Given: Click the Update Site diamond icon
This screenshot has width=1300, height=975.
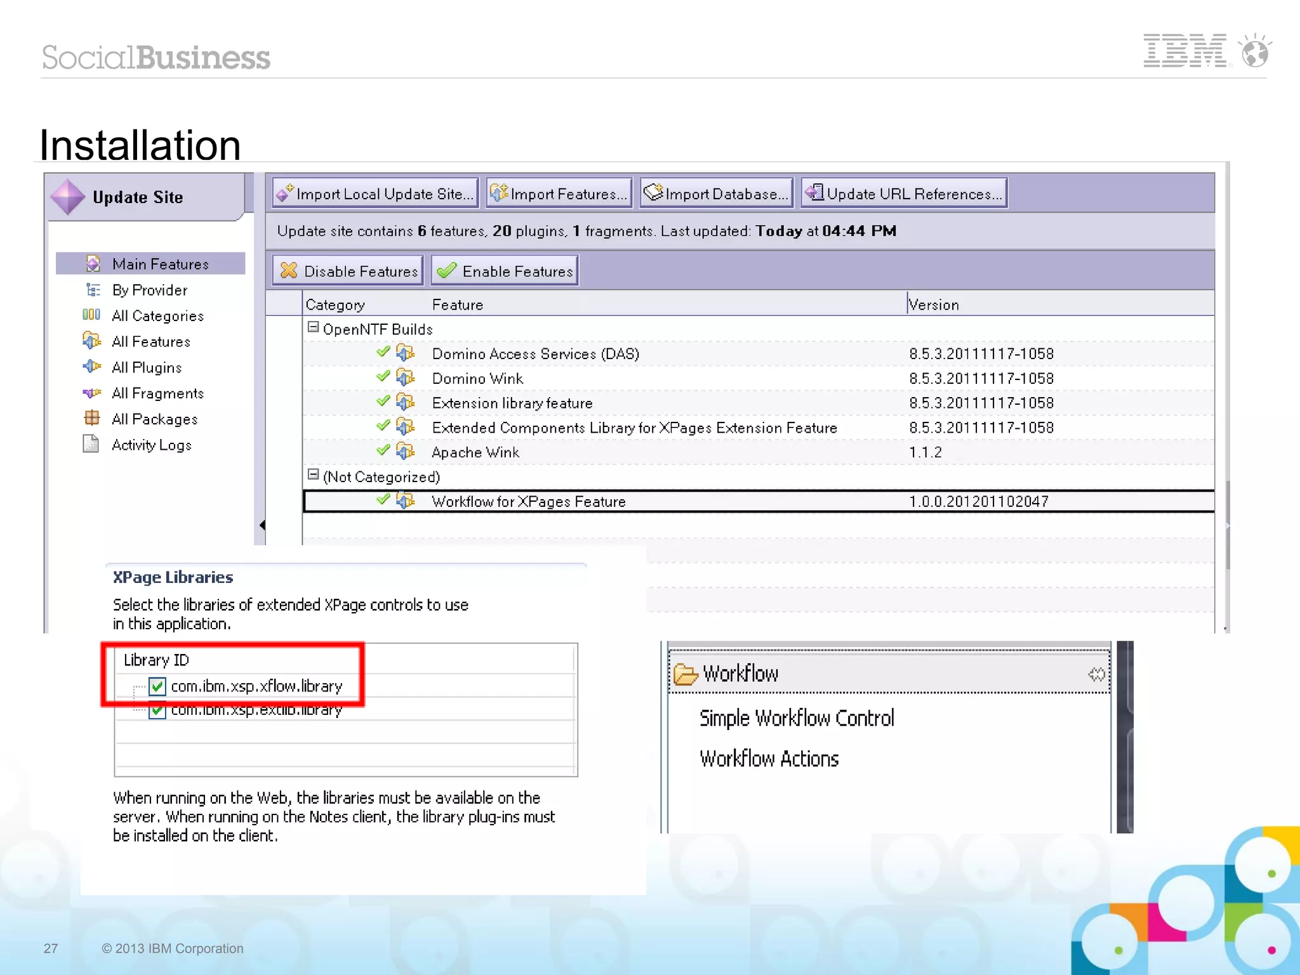Looking at the screenshot, I should (x=68, y=197).
